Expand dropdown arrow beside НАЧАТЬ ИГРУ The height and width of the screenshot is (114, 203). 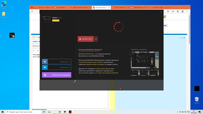(x=96, y=39)
